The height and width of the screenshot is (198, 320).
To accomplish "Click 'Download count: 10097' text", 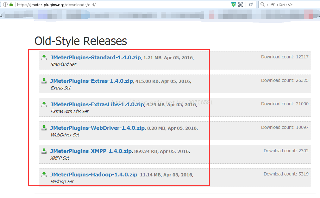I will pos(285,127).
